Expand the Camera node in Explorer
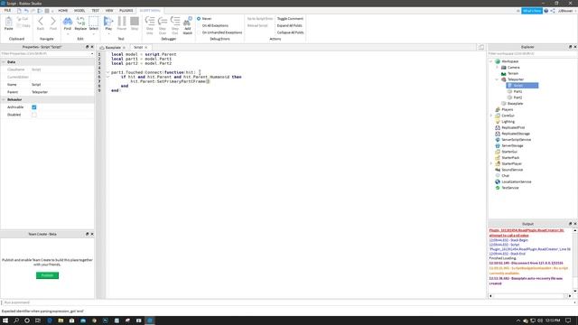The width and height of the screenshot is (578, 325). (498, 68)
